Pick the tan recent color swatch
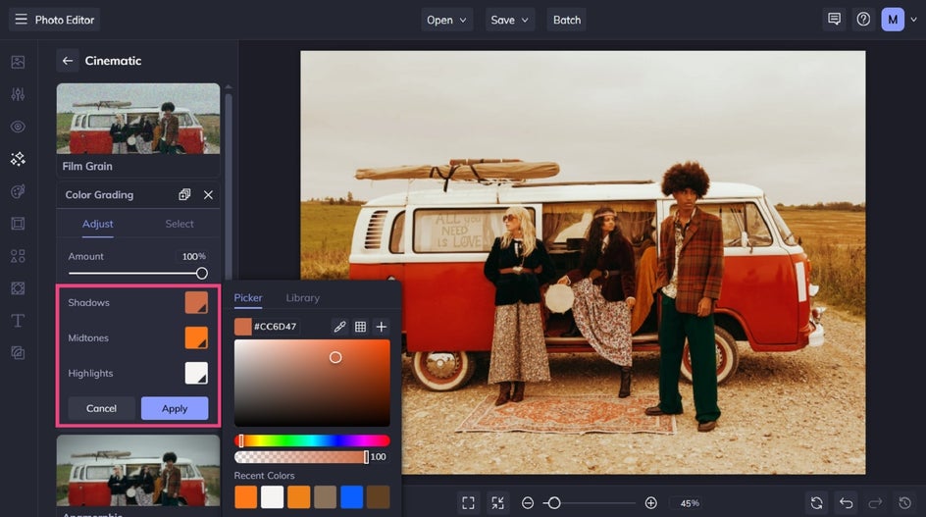Viewport: 926px width, 517px height. point(326,497)
